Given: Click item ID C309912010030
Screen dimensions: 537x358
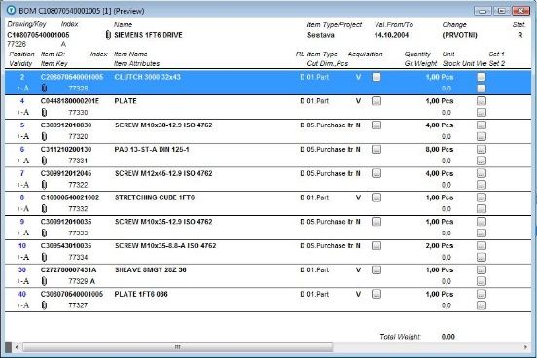Looking at the screenshot, I should tap(66, 125).
